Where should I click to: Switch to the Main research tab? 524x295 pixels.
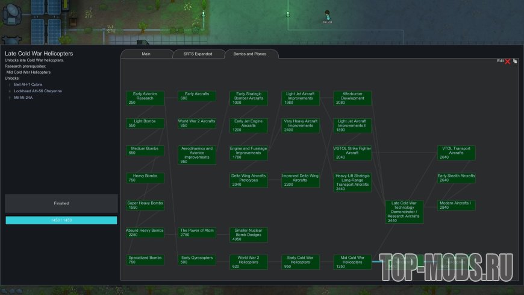146,54
